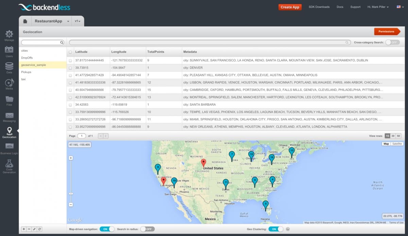Switch map to Satellite view

(397, 144)
